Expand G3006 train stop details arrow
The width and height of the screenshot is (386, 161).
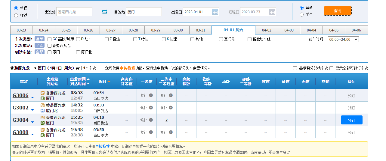32,97
